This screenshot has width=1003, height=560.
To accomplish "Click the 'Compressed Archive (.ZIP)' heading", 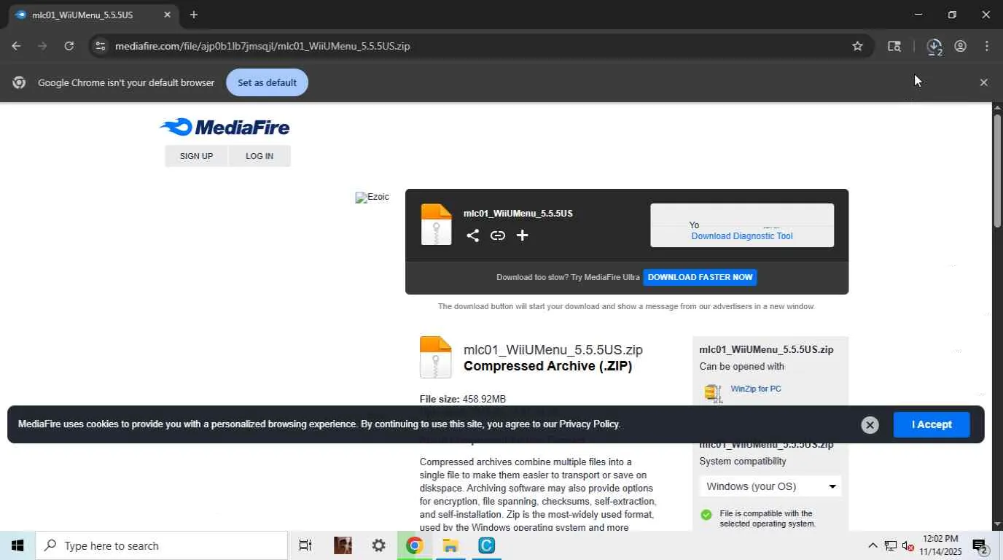I will 547,366.
